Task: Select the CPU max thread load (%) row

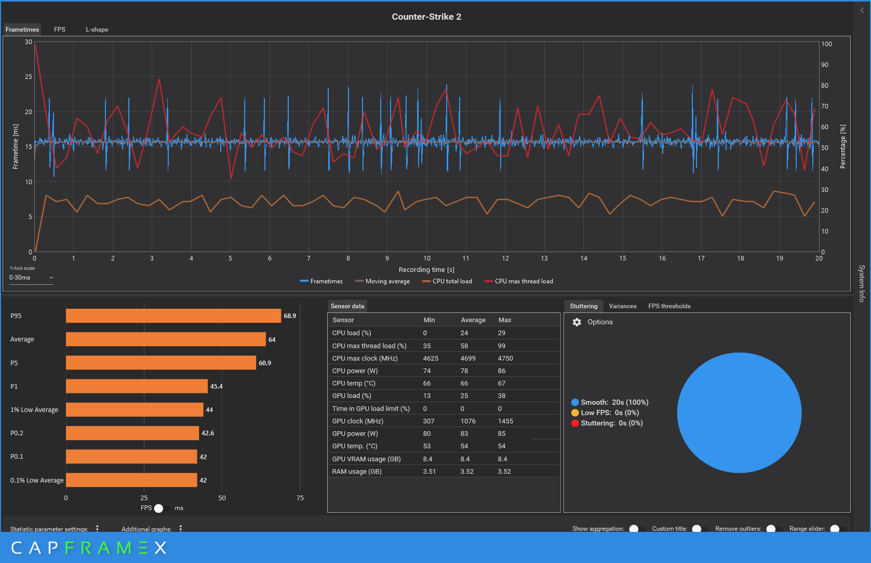Action: click(444, 346)
